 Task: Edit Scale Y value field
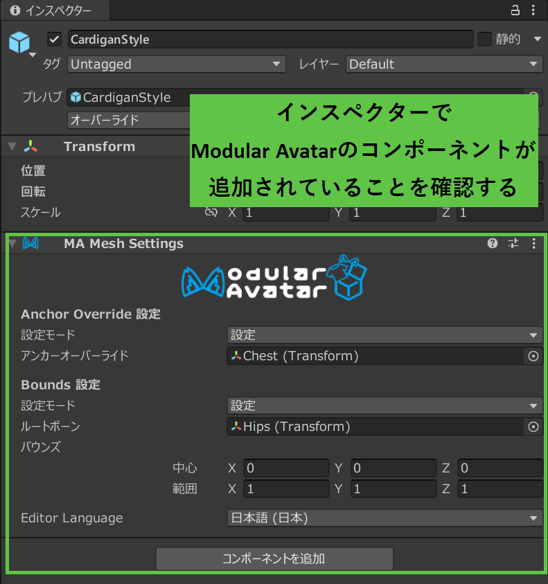point(393,213)
